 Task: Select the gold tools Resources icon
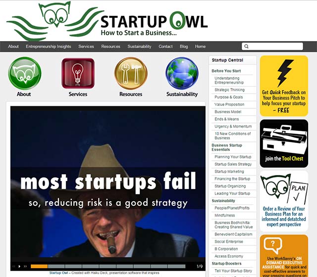point(131,74)
